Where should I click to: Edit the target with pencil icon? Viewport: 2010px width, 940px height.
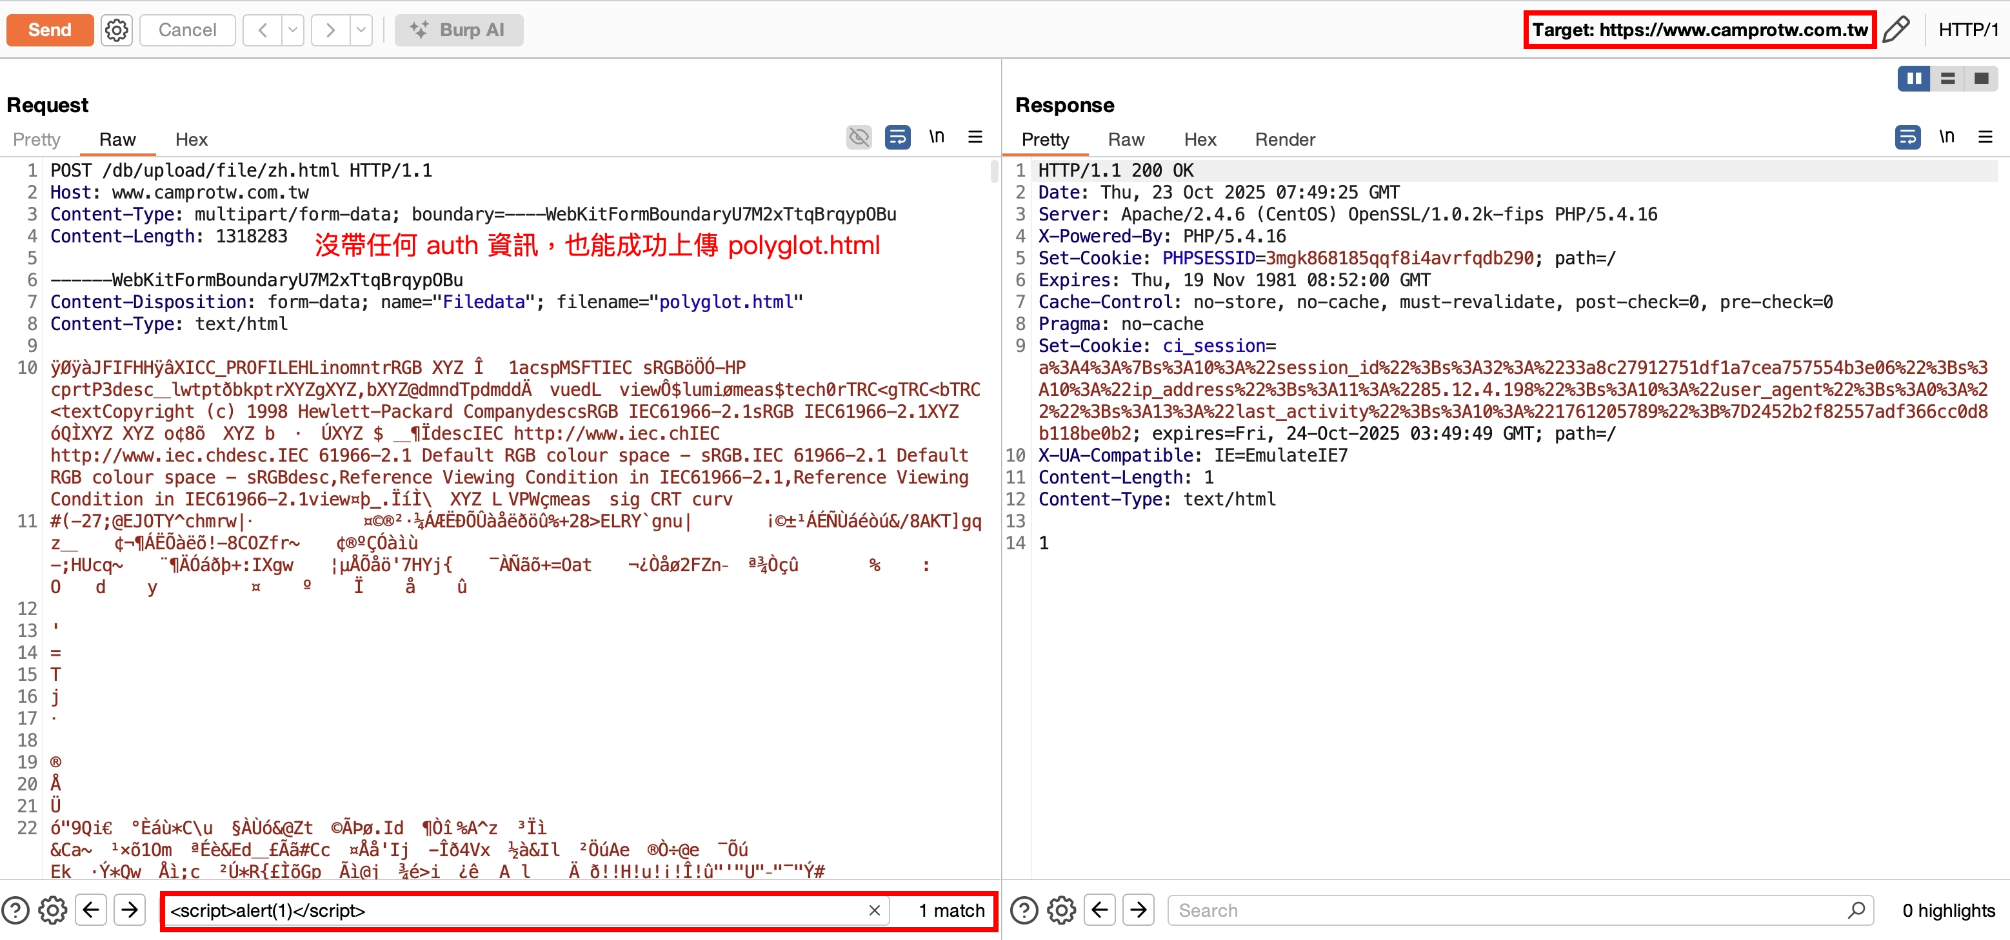1896,30
